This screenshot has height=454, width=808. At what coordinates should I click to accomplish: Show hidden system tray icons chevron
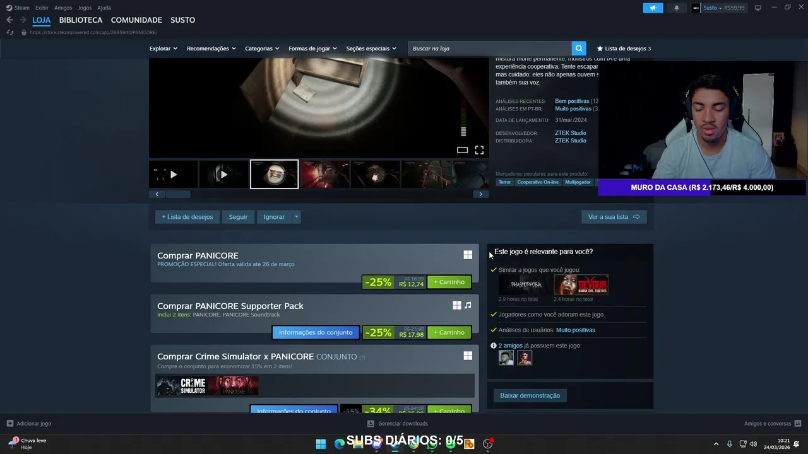click(716, 444)
